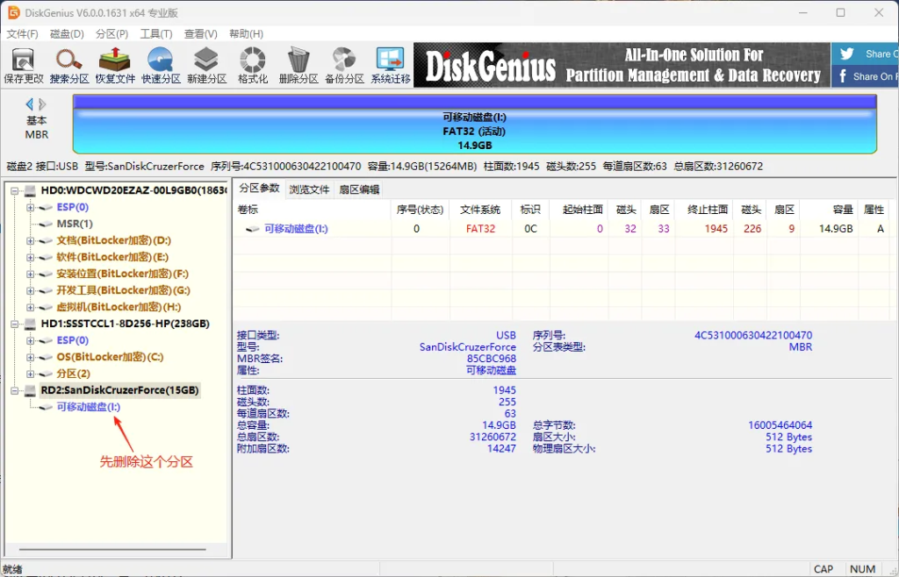The width and height of the screenshot is (899, 577).
Task: Start the 快速分区 quick partition tool
Action: coord(161,66)
